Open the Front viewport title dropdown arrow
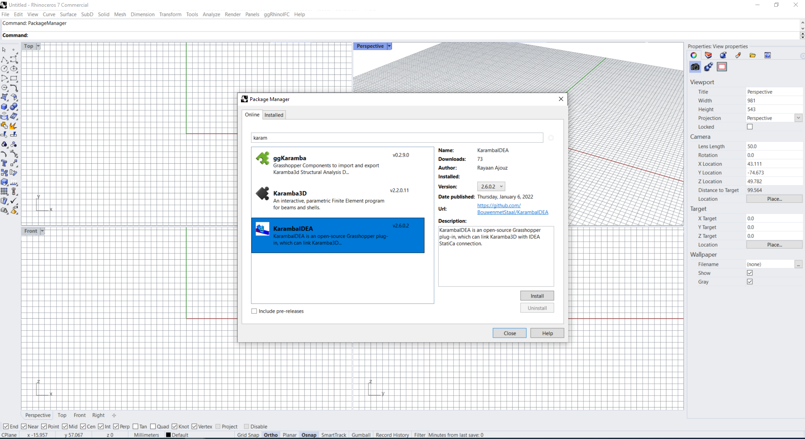Image resolution: width=805 pixels, height=439 pixels. coord(42,231)
